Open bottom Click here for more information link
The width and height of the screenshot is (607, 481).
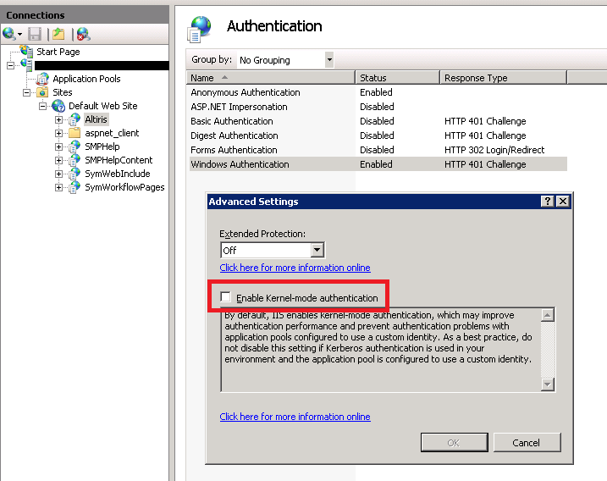tap(295, 417)
